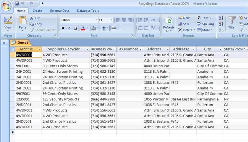Open the font name Calibri dropdown
This screenshot has width=248, height=142.
pos(96,20)
